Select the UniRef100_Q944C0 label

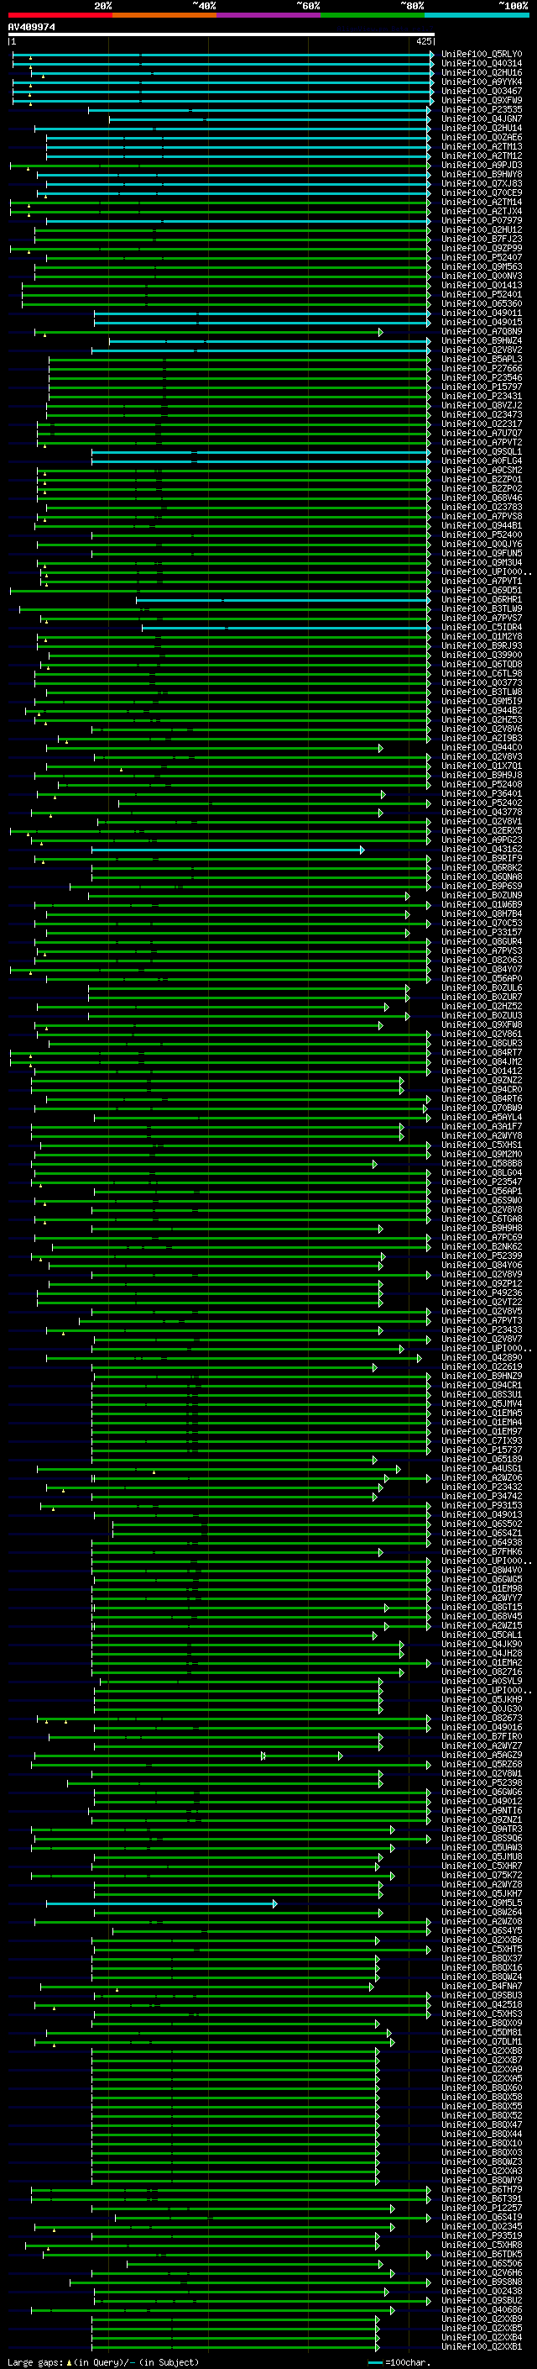coord(482,749)
